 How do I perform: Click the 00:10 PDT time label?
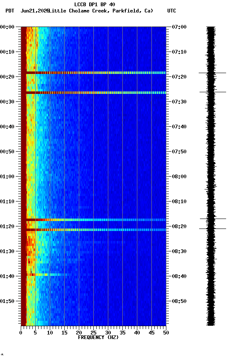[x=7, y=52]
